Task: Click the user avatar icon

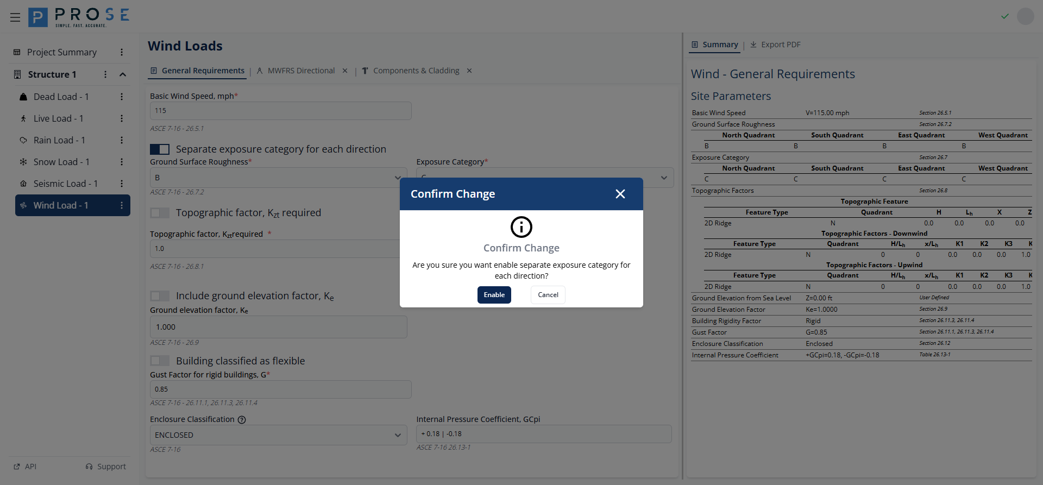Action: point(1025,16)
